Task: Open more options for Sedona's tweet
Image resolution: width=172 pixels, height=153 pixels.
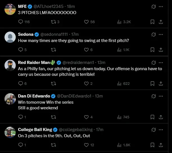Action: [161, 34]
